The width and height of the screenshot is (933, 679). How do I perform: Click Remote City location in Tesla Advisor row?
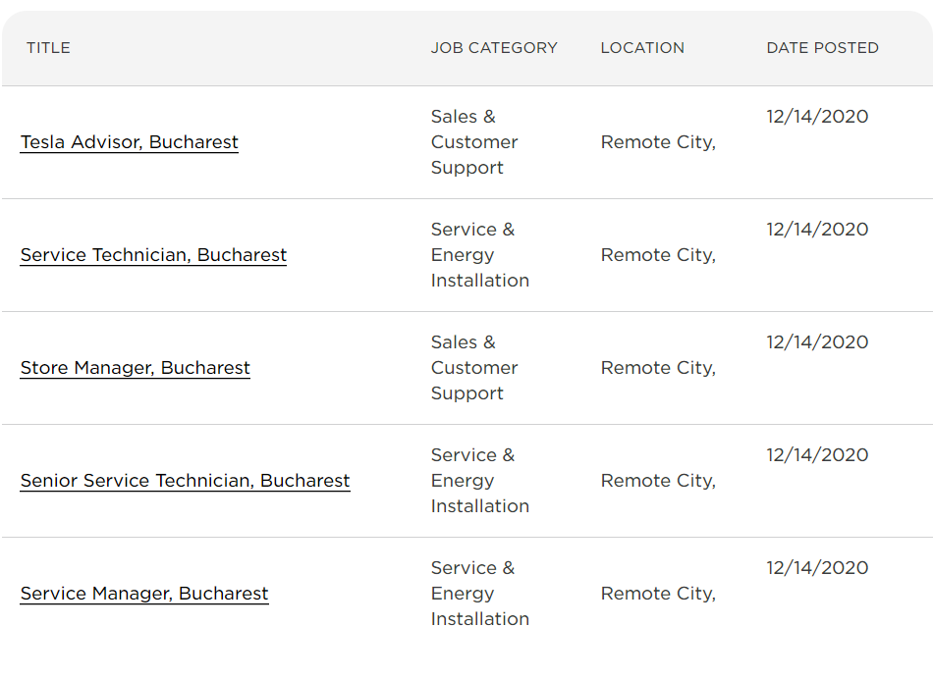(x=658, y=142)
